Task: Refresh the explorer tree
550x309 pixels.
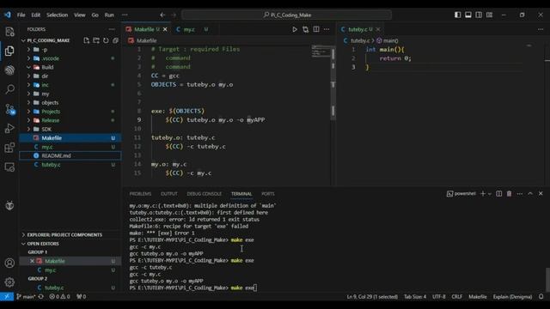Action: pos(106,40)
